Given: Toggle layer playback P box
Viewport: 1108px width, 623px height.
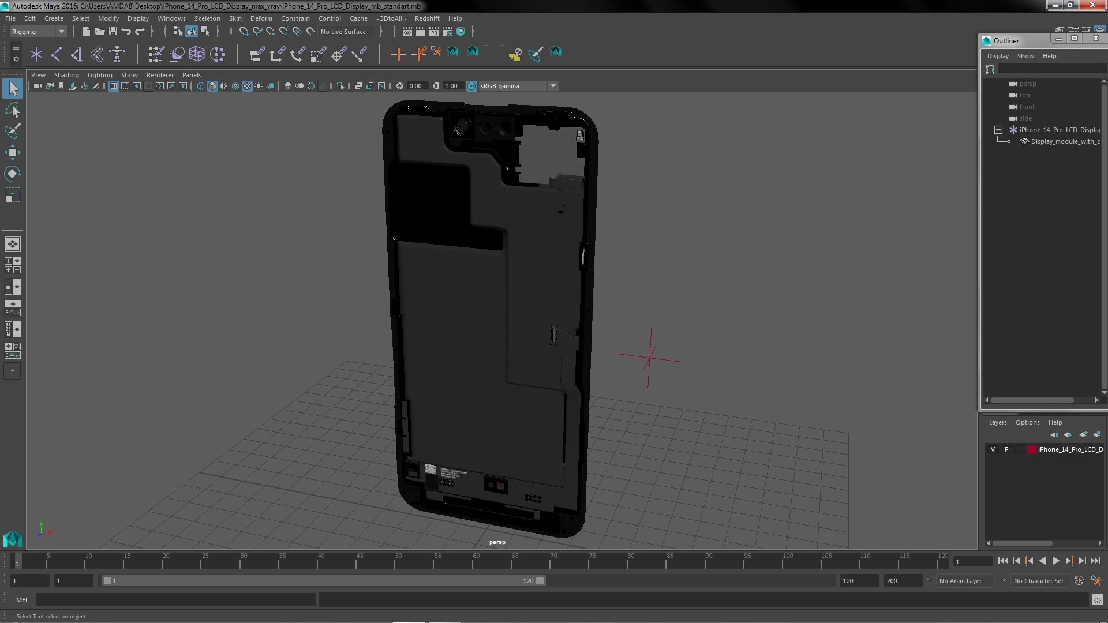Looking at the screenshot, I should [1006, 450].
